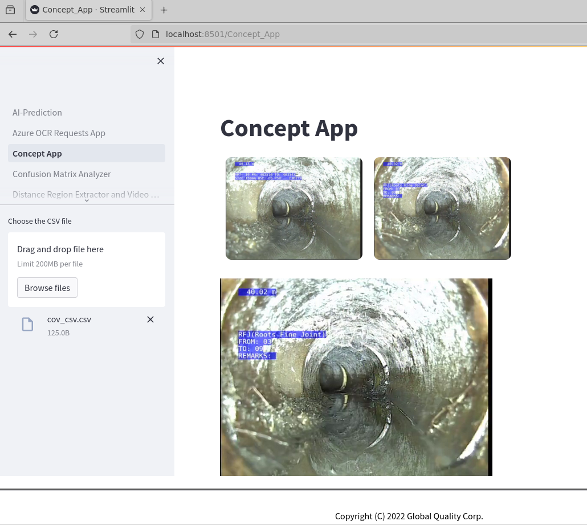Click the page info document icon in address bar
The height and width of the screenshot is (525, 587).
click(x=156, y=34)
